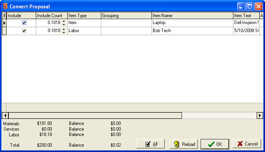
Task: Sort by the Include column header
Action: [x=21, y=16]
